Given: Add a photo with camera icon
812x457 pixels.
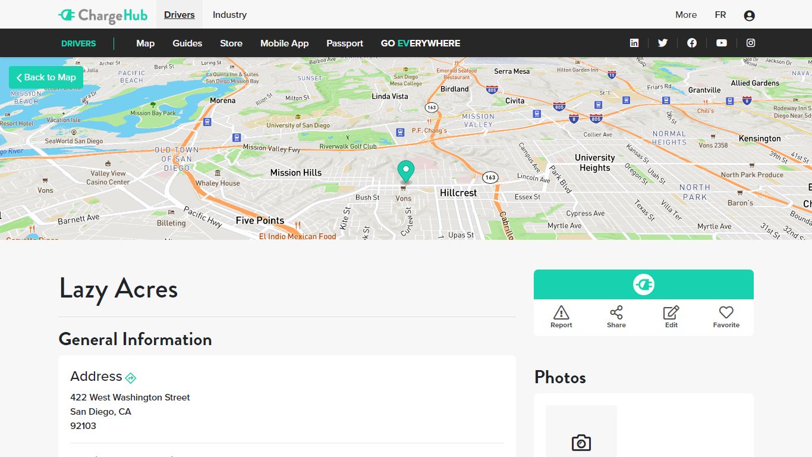Looking at the screenshot, I should pos(581,443).
